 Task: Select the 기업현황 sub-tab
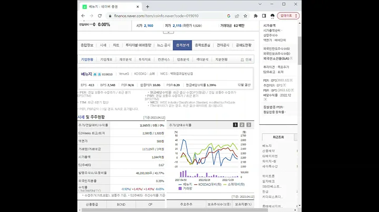click(x=87, y=59)
